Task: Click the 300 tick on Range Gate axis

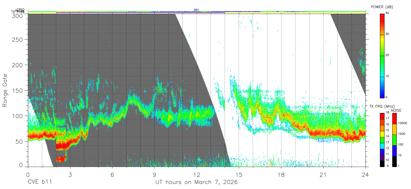Action: coord(18,15)
